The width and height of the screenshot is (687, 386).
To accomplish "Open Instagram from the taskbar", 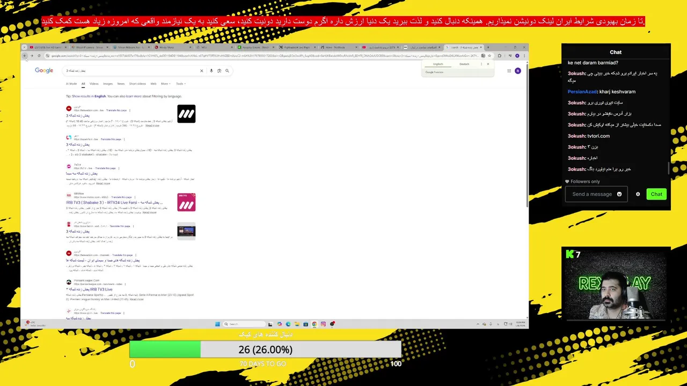I will coord(323,324).
